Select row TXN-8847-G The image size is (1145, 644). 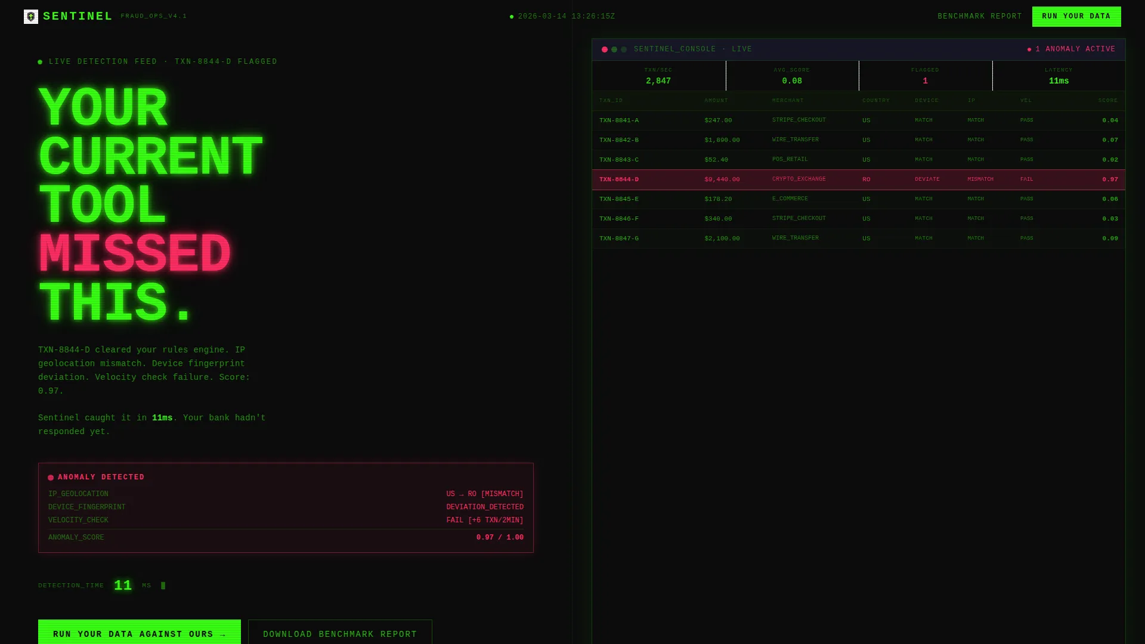coord(859,239)
